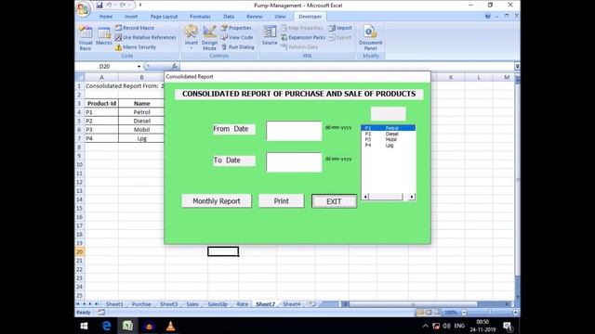Open the Page Layout tab
The image size is (595, 334).
(x=164, y=17)
